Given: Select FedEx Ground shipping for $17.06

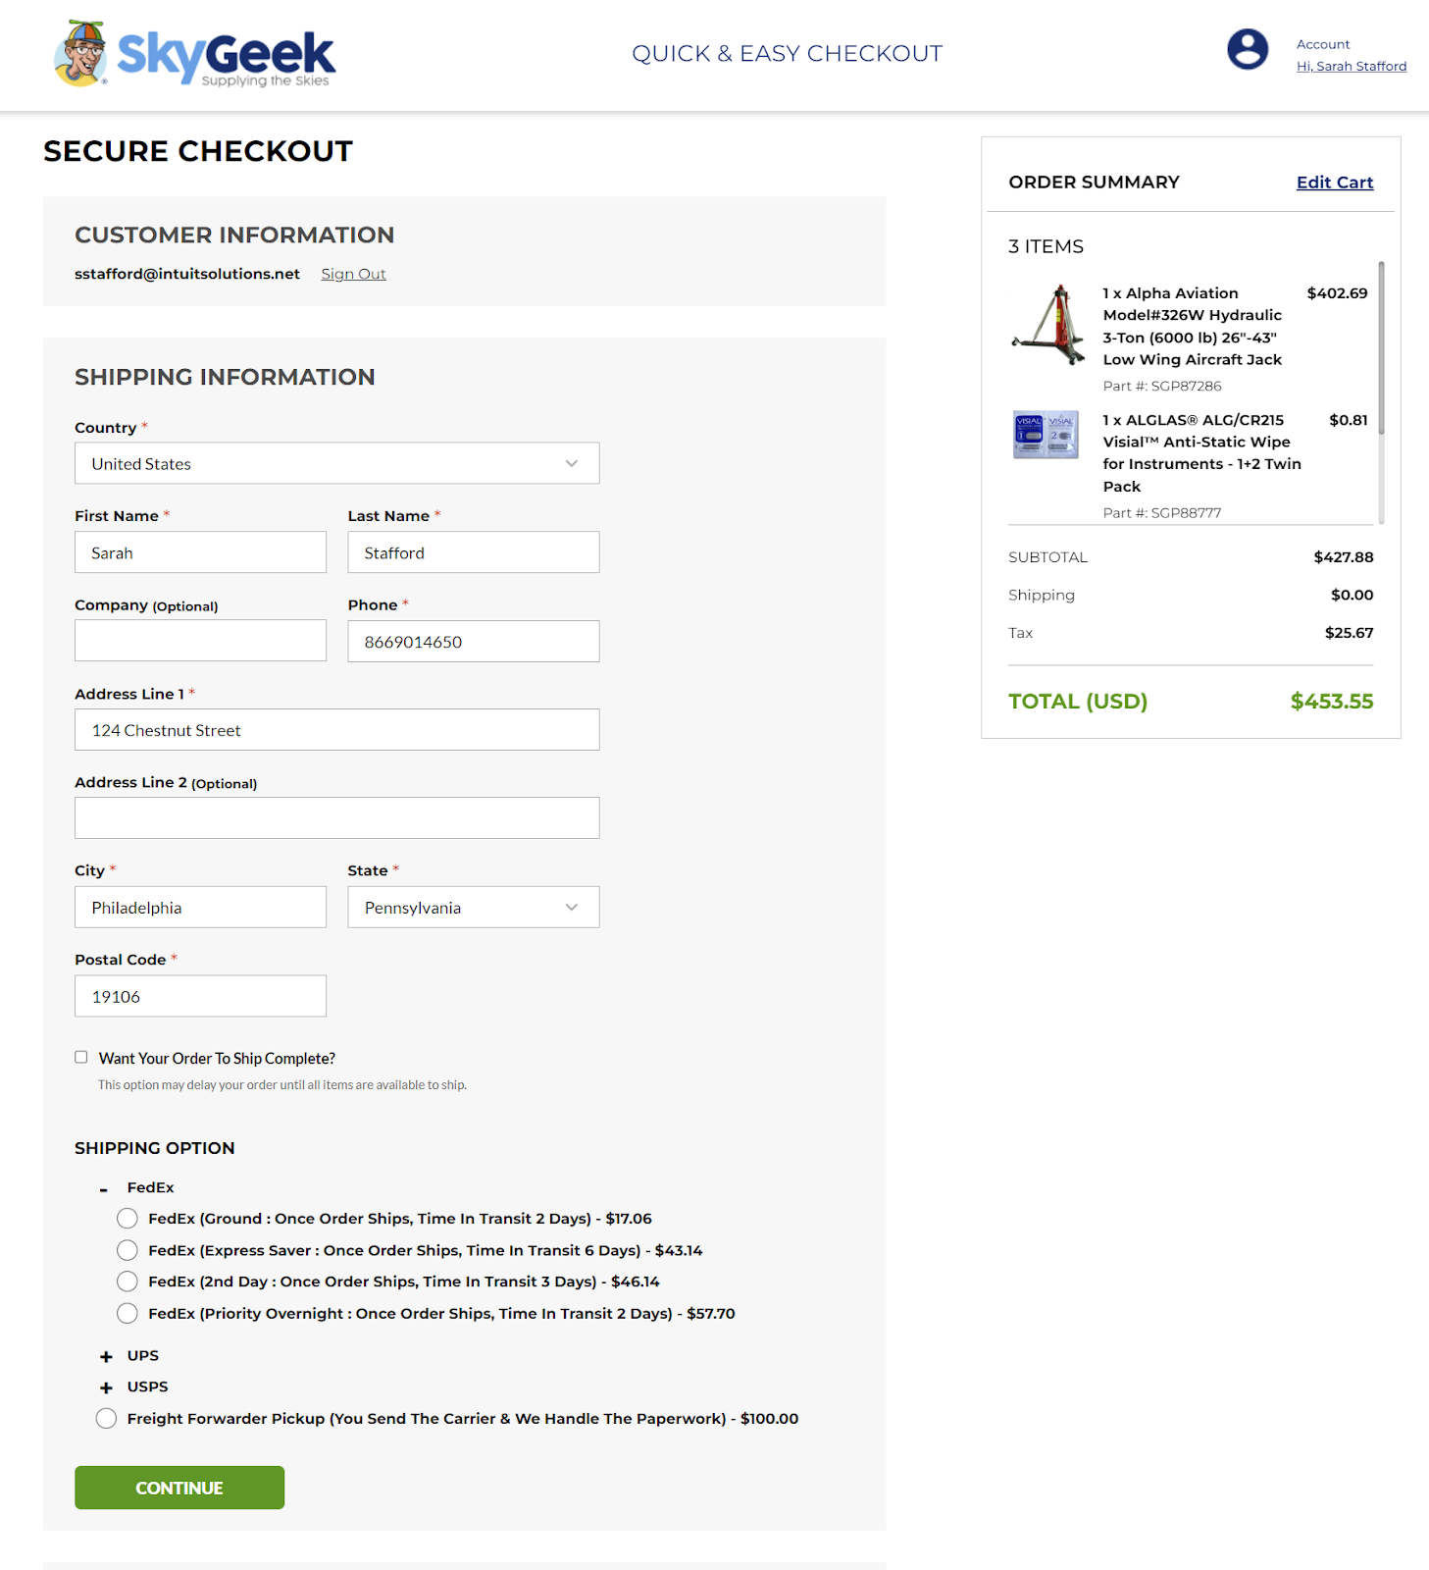Looking at the screenshot, I should click(128, 1219).
